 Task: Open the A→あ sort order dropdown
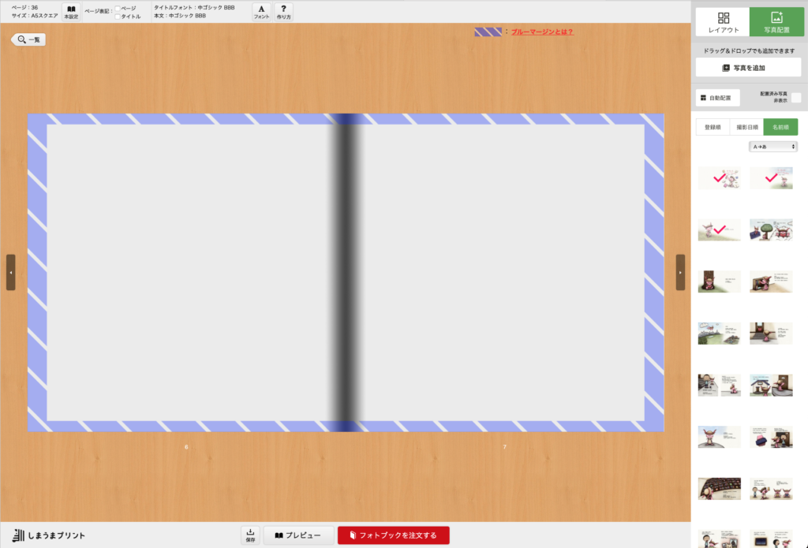(772, 147)
